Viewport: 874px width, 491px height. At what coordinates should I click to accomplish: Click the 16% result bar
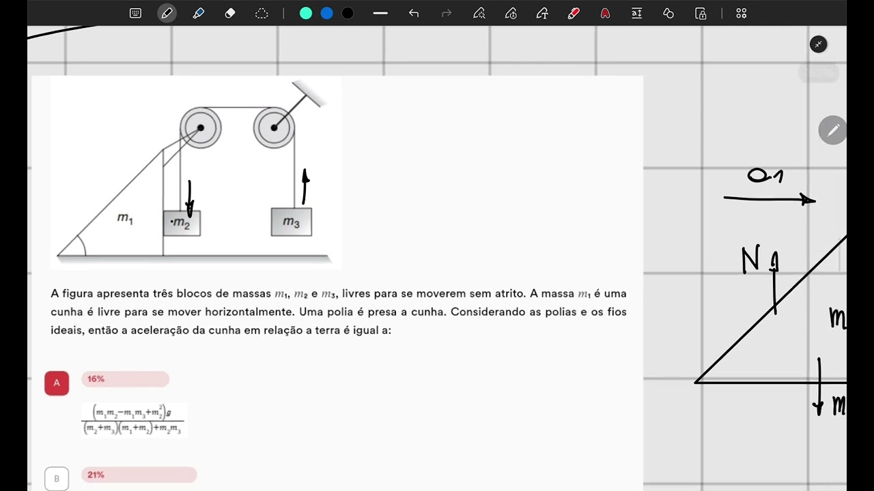[x=125, y=379]
